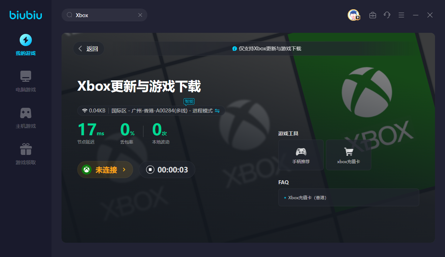Open the hamburger main menu

(x=401, y=15)
